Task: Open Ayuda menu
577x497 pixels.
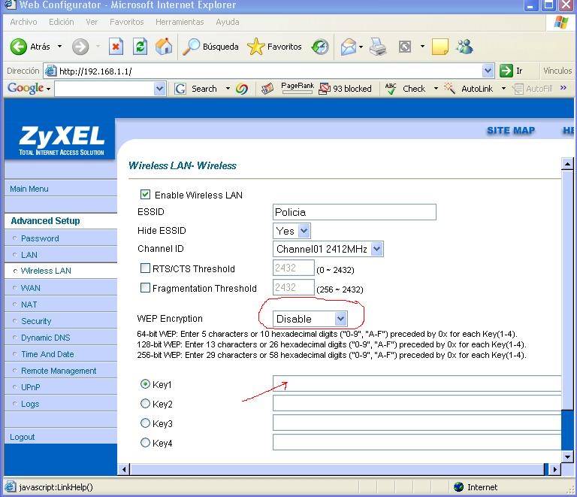Action: click(228, 22)
